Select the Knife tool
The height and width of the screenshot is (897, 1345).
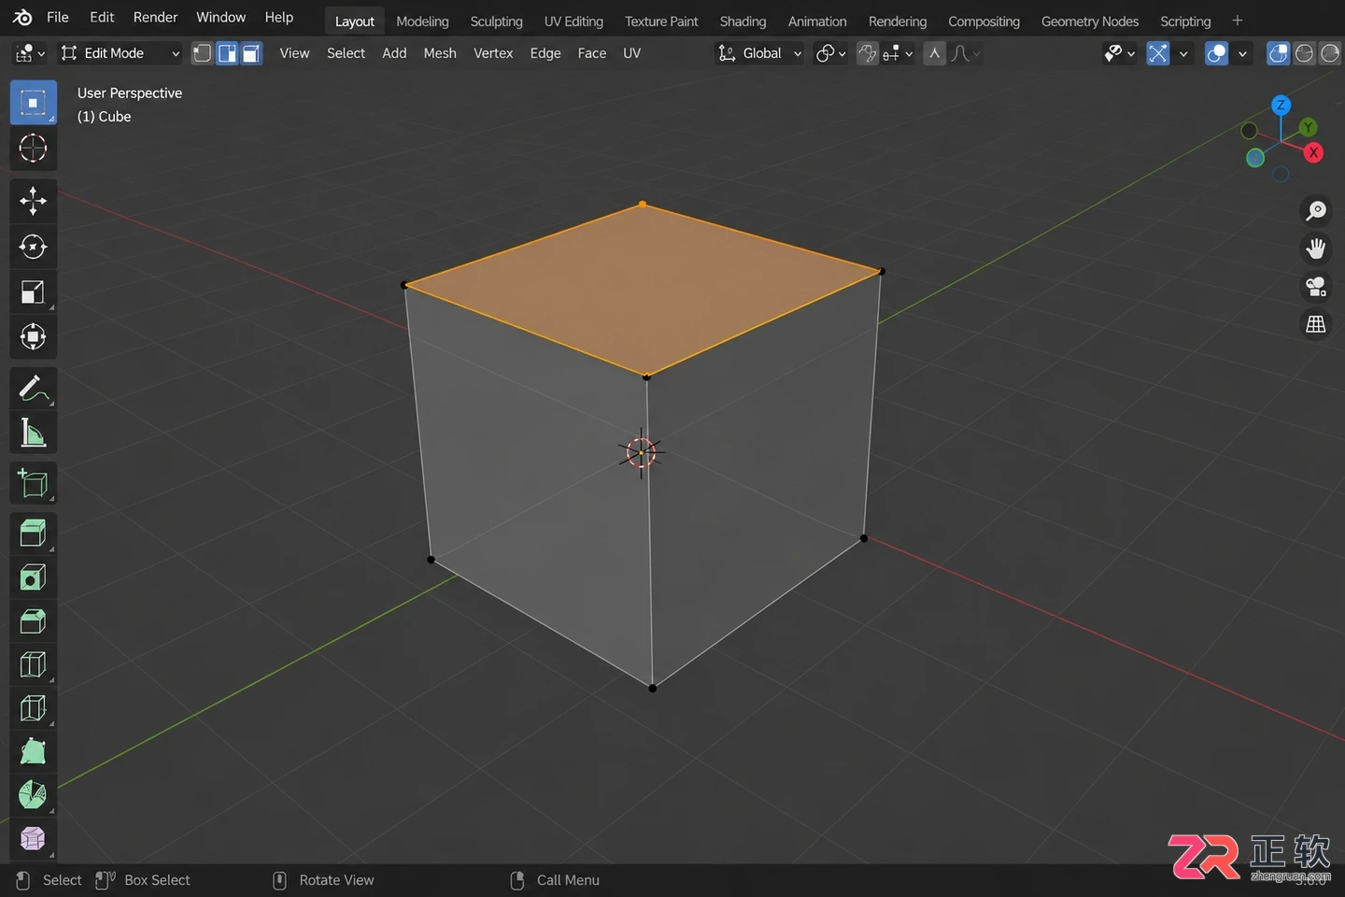[x=33, y=708]
